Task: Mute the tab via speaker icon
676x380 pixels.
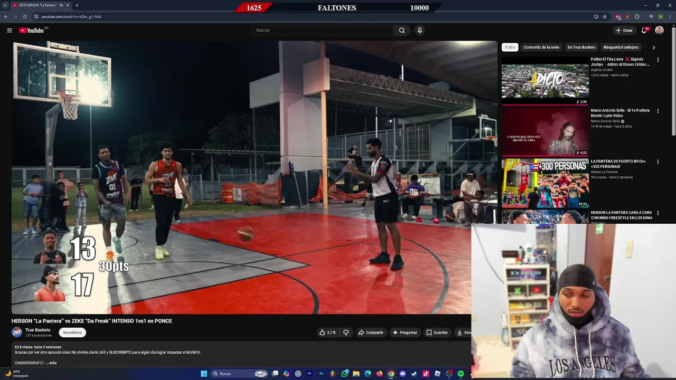Action: coord(61,5)
